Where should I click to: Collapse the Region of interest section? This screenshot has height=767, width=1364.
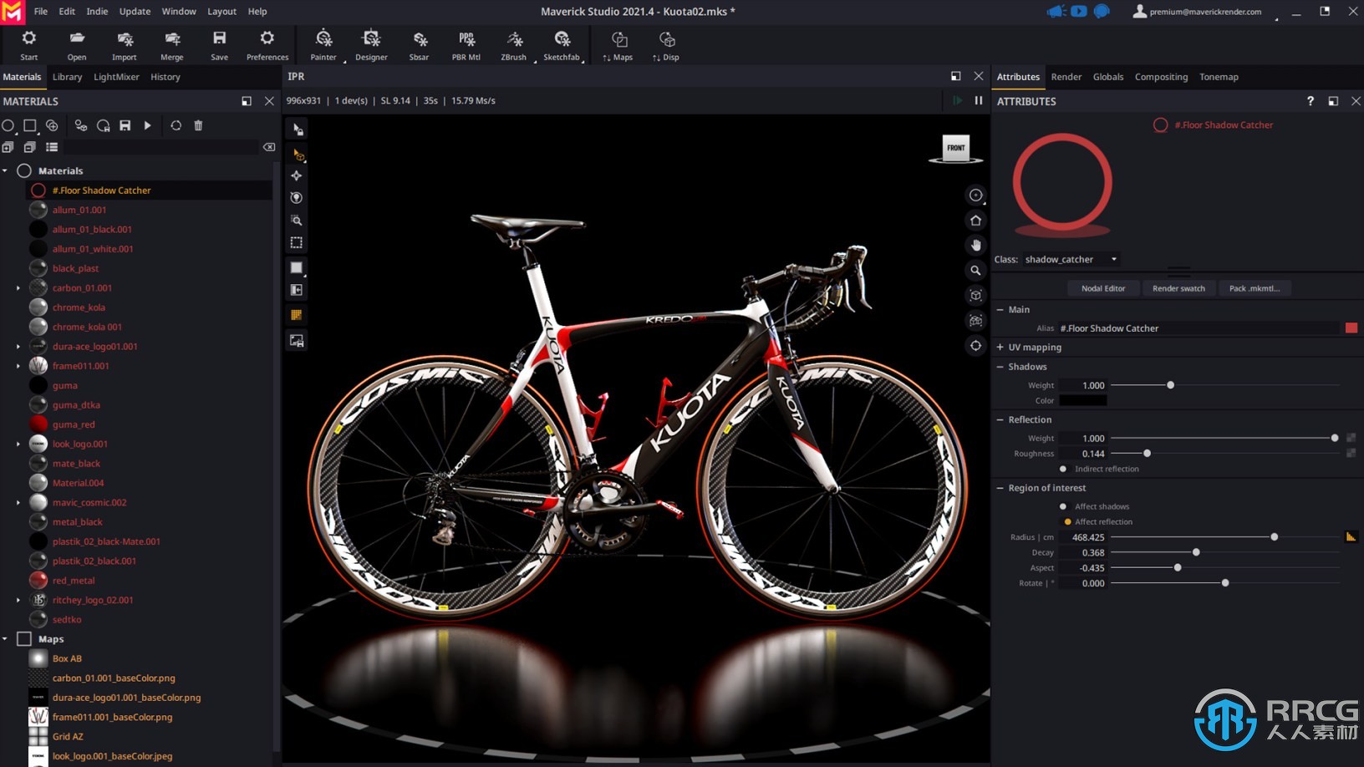pos(1000,488)
